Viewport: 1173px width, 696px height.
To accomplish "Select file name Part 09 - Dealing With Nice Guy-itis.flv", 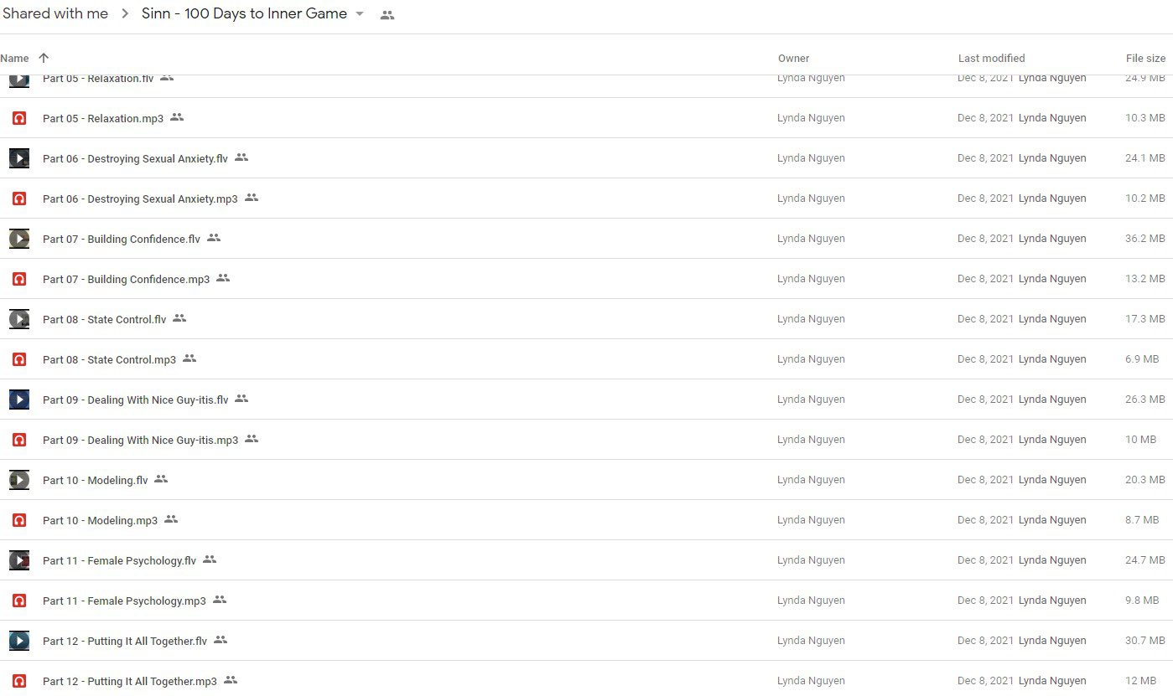I will pos(136,400).
